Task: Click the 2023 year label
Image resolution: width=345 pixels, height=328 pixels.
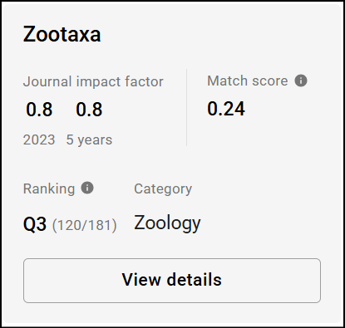Action: pos(39,140)
